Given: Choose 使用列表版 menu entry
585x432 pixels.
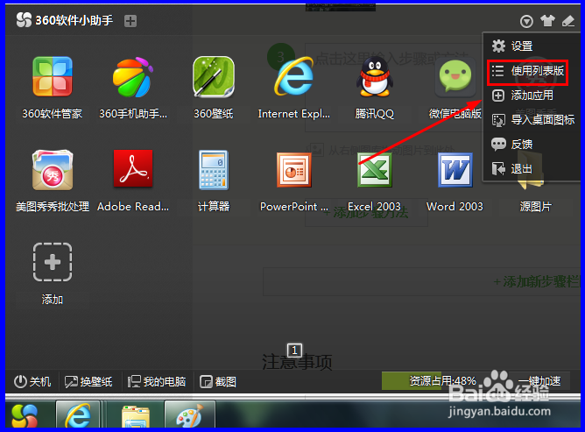Looking at the screenshot, I should [527, 71].
